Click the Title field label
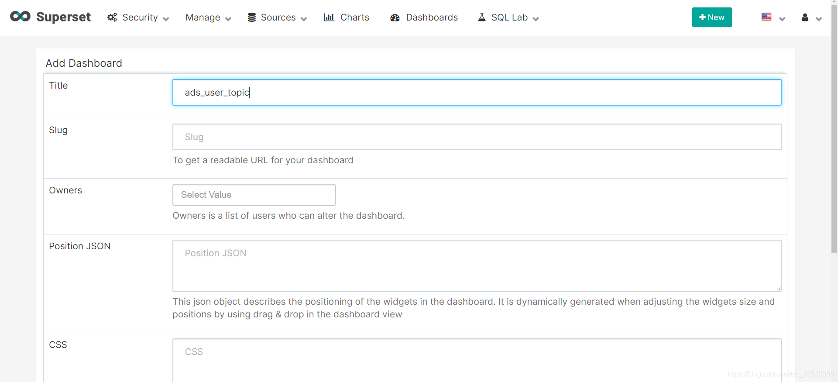The height and width of the screenshot is (382, 838). 58,86
